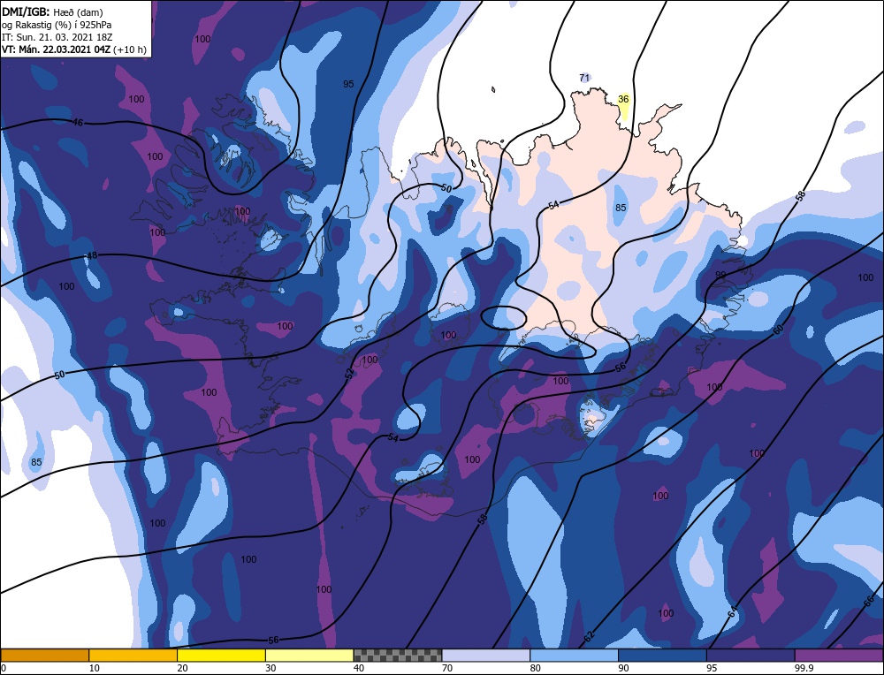Click the legend tick label "20"
The width and height of the screenshot is (884, 675).
tap(182, 668)
